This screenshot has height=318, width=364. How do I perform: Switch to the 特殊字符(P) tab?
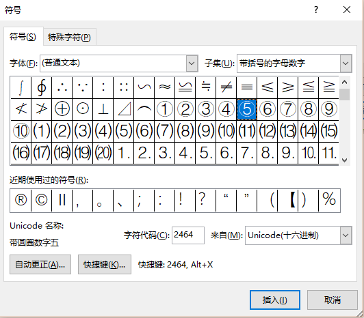coord(69,37)
